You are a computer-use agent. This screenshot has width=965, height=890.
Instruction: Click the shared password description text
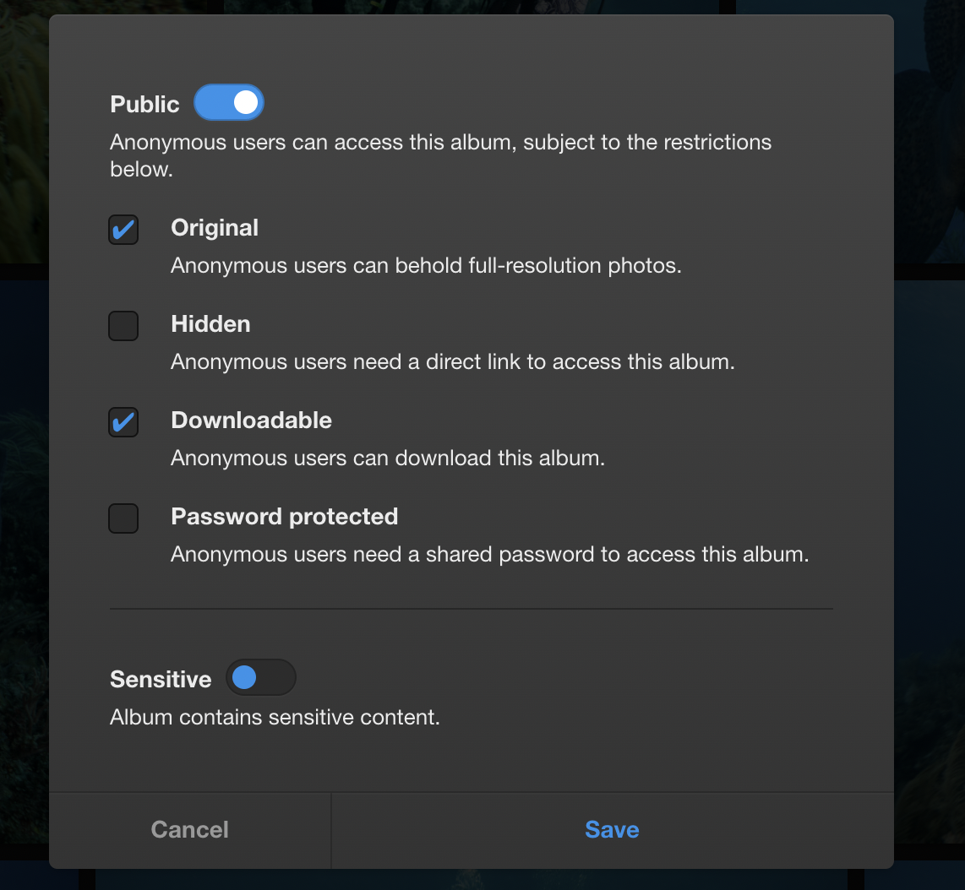pos(488,554)
